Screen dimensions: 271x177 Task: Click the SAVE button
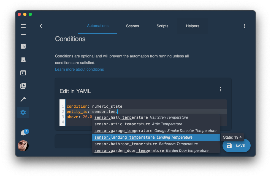(236, 146)
